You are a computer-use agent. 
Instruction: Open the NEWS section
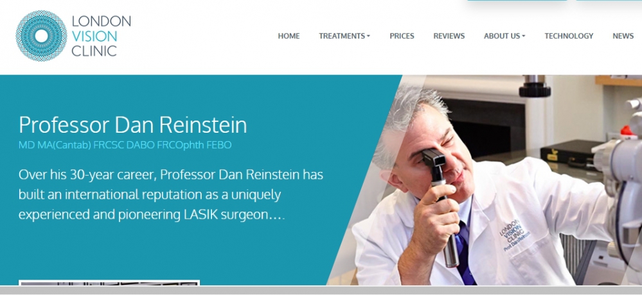point(623,36)
